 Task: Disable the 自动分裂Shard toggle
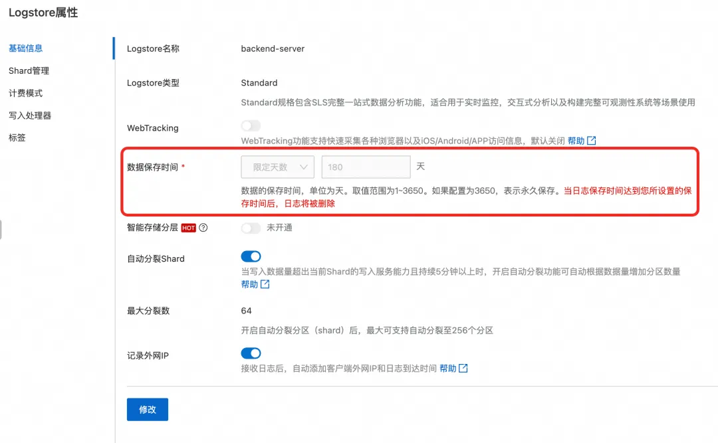click(x=251, y=256)
